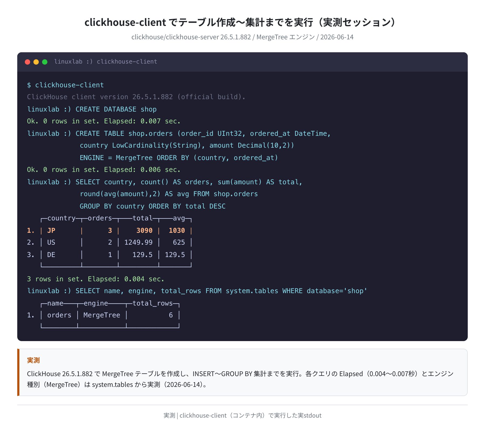Click the 'GROUP BY country ORDER BY total DESC' line

click(x=153, y=206)
